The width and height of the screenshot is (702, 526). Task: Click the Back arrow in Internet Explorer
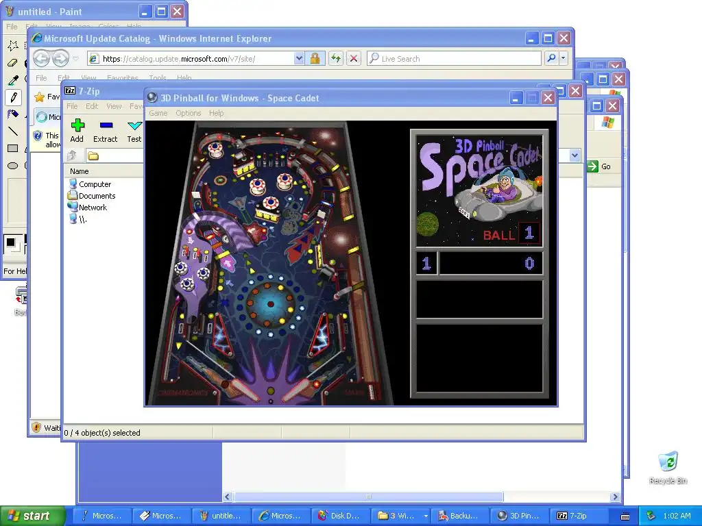pos(41,58)
